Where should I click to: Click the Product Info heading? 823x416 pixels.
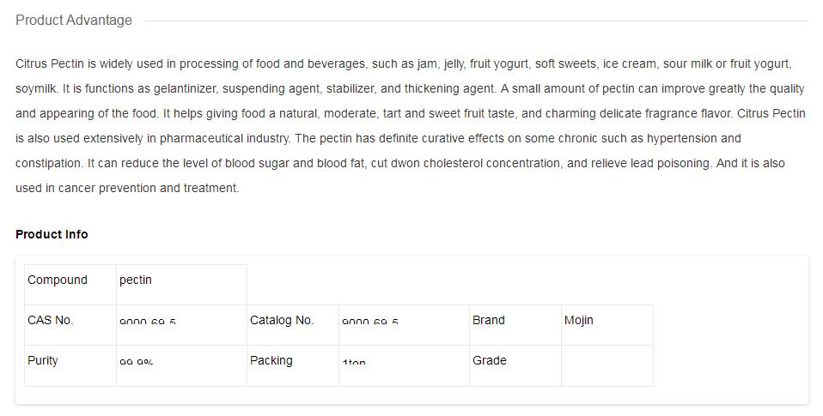52,234
